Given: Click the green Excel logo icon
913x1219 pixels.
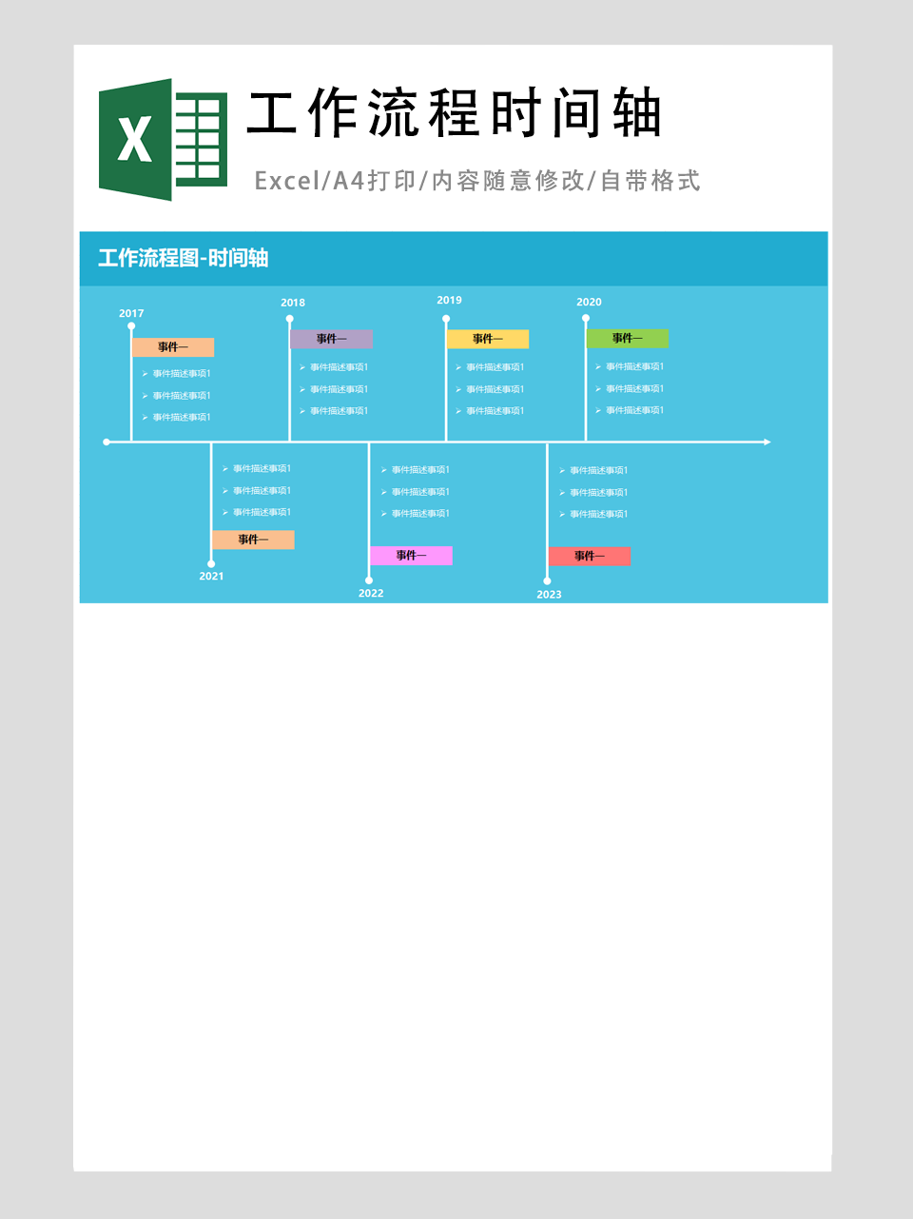Looking at the screenshot, I should coord(163,140).
